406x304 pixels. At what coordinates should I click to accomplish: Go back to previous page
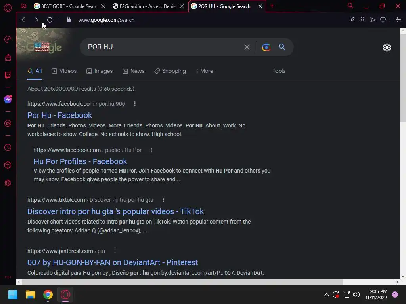(23, 20)
